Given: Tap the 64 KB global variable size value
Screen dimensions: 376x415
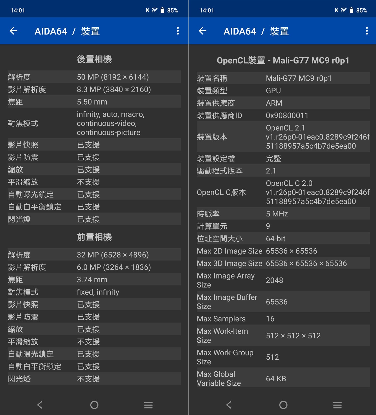Looking at the screenshot, I should [x=276, y=378].
